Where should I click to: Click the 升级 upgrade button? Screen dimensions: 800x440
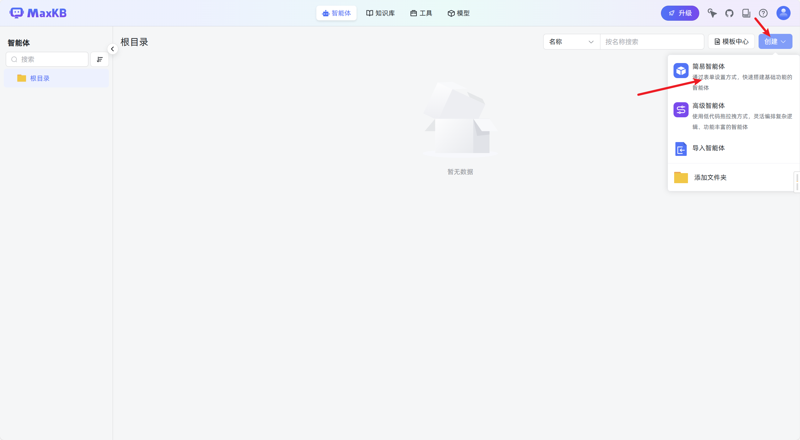click(x=680, y=13)
